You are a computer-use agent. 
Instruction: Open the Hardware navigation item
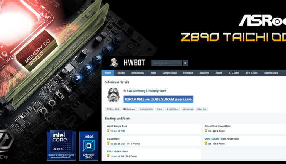[x=188, y=73]
